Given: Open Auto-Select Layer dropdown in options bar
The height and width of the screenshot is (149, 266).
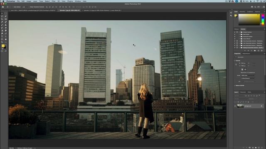Looking at the screenshot, I should click(x=24, y=7).
